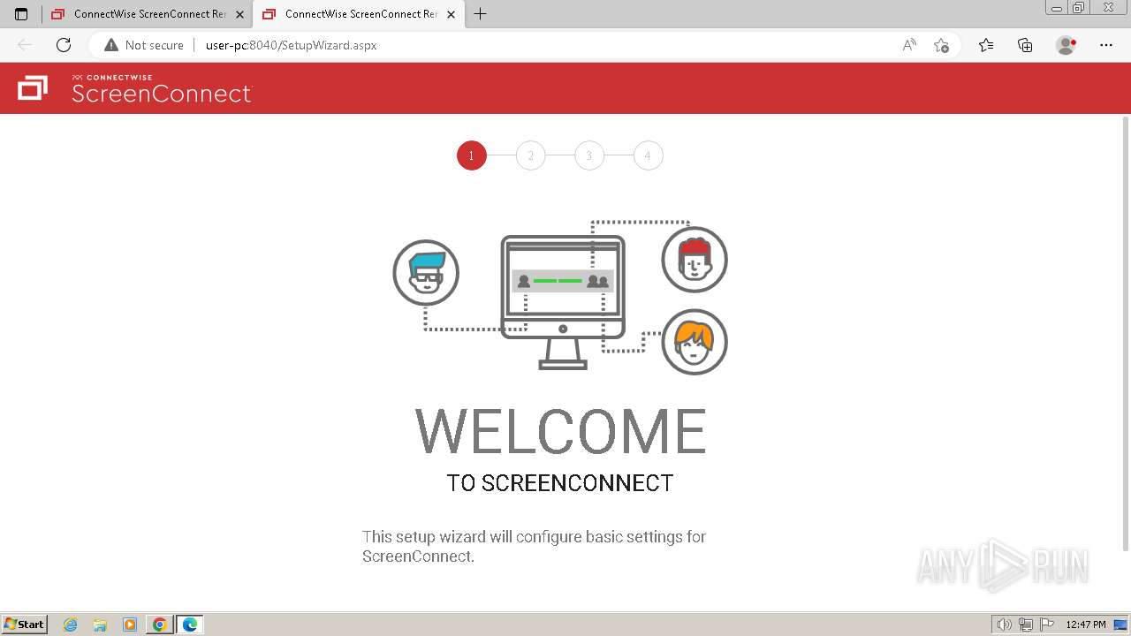Open the network tray icon
1131x636 pixels.
tap(1026, 625)
